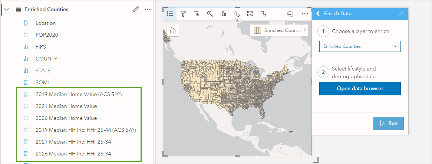Screen dimensions: 432x164
Task: Click sigma icon beside 2021 Median Home Value
Action: (x=26, y=106)
